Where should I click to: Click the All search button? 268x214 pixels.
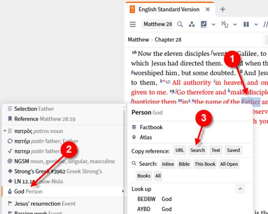pyautogui.click(x=158, y=176)
